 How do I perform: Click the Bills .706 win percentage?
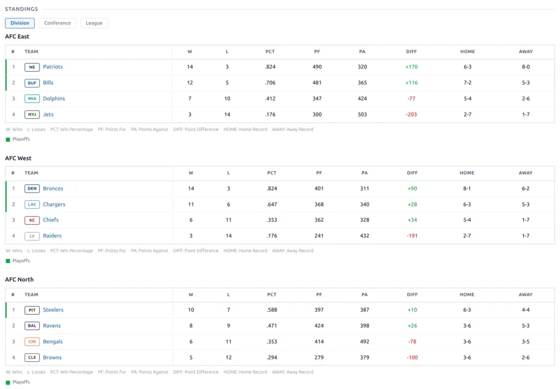coord(270,83)
